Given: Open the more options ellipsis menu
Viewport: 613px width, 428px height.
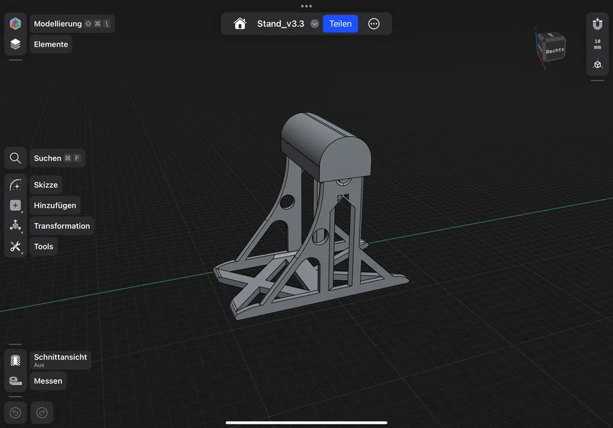Looking at the screenshot, I should click(374, 23).
